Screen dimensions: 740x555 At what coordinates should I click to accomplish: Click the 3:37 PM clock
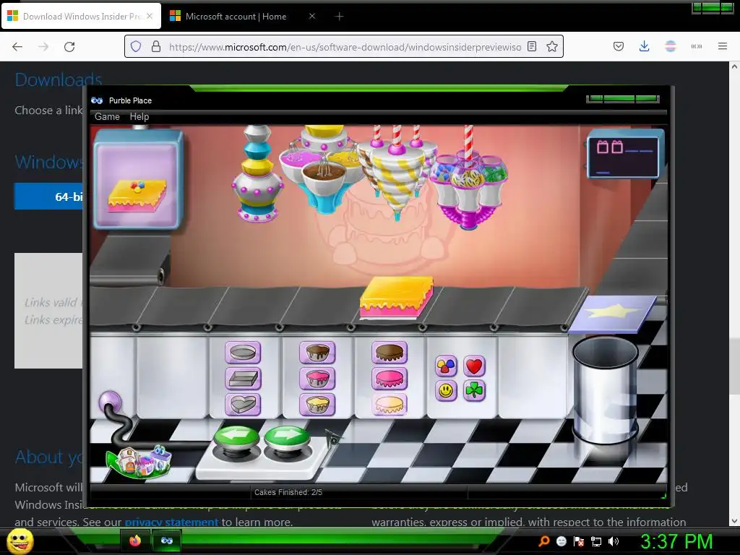[x=676, y=541]
